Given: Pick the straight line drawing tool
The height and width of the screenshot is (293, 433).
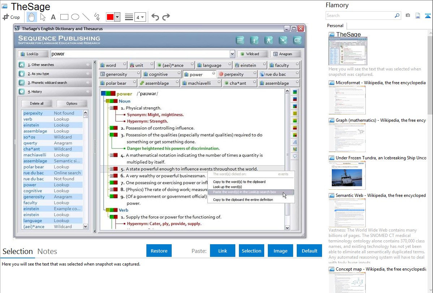Looking at the screenshot, I should tap(86, 17).
